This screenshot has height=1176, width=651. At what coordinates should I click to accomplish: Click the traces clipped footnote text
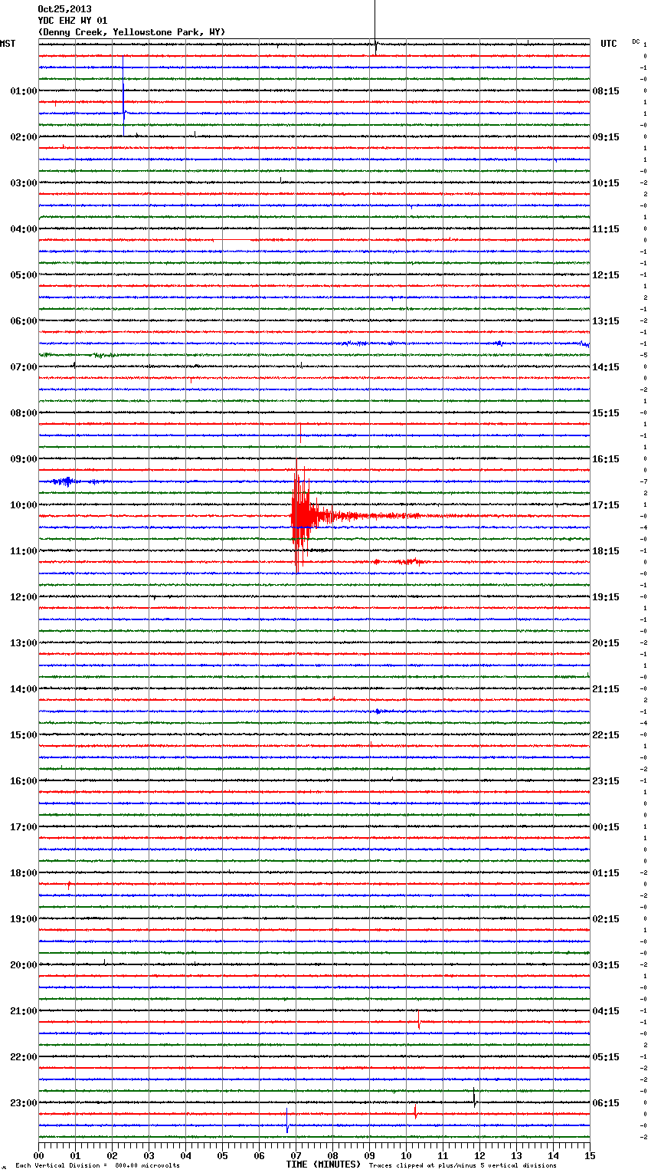463,1166
